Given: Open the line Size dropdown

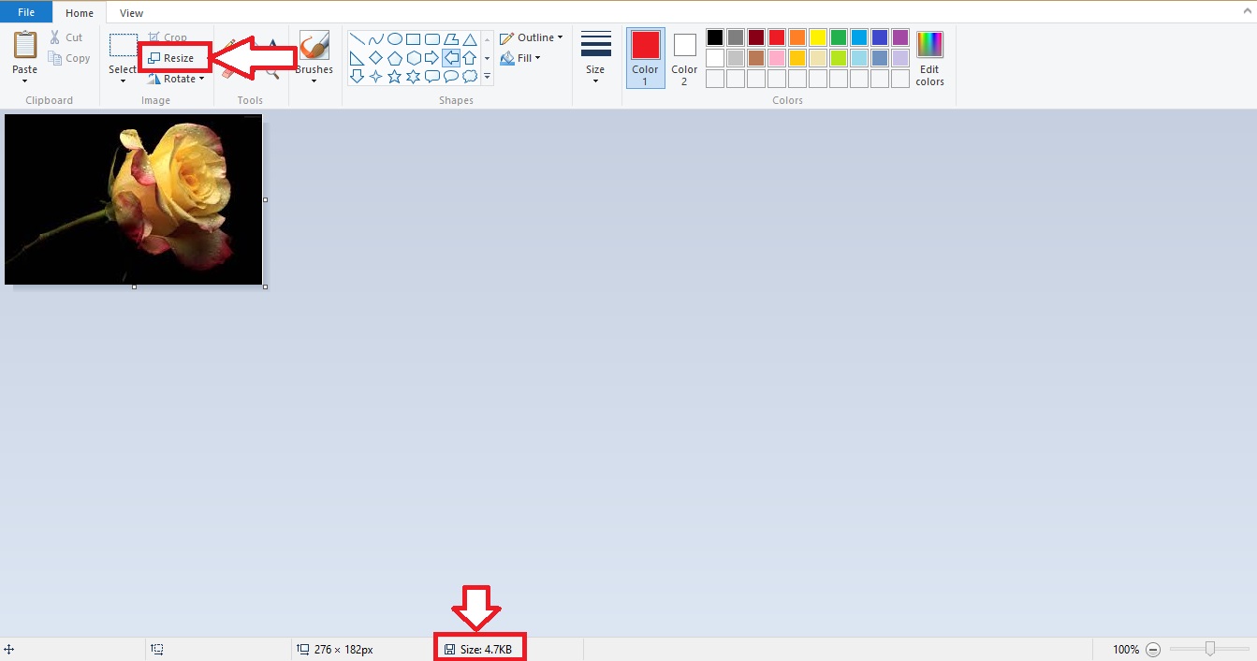Looking at the screenshot, I should point(595,56).
